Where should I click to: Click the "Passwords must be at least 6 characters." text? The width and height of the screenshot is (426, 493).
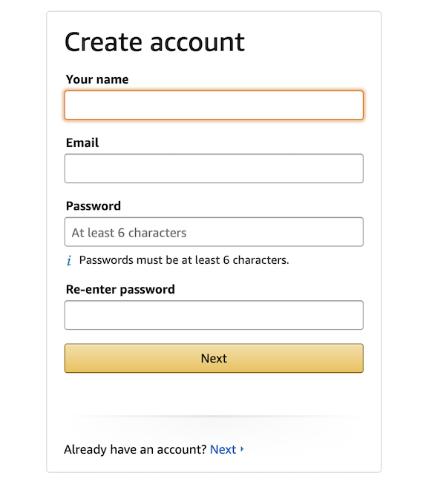click(x=184, y=260)
